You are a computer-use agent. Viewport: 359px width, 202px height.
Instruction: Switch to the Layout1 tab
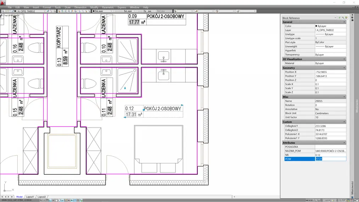pyautogui.click(x=30, y=197)
